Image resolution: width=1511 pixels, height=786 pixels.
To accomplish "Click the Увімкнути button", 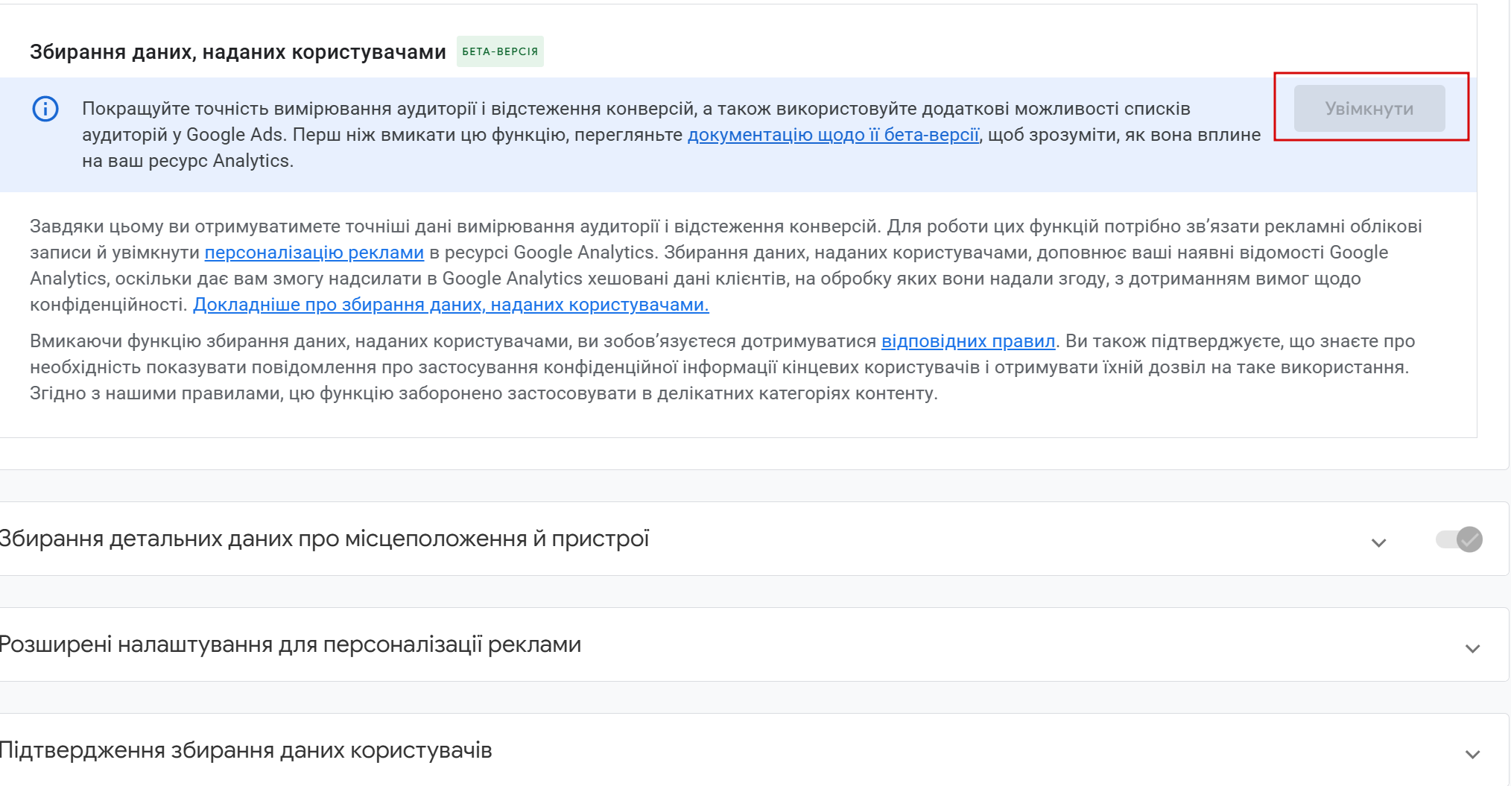I will (x=1369, y=109).
